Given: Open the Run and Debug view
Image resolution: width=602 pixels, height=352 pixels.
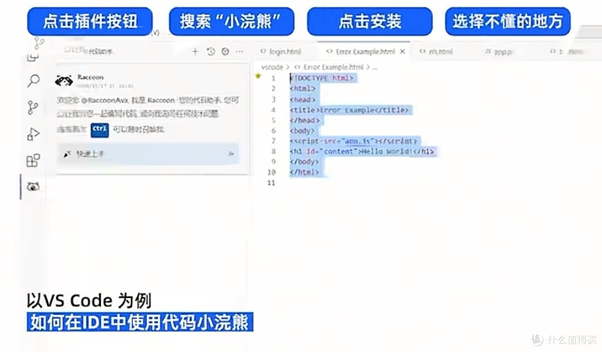Looking at the screenshot, I should (33, 134).
